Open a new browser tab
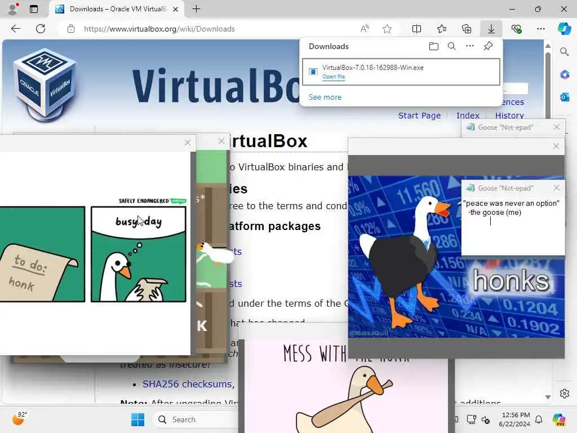The width and height of the screenshot is (577, 433). 197,9
